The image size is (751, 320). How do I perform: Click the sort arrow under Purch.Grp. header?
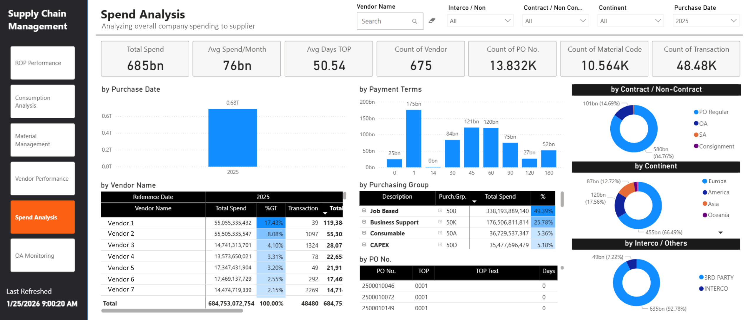[474, 202]
